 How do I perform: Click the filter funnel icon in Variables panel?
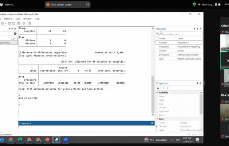[194, 29]
